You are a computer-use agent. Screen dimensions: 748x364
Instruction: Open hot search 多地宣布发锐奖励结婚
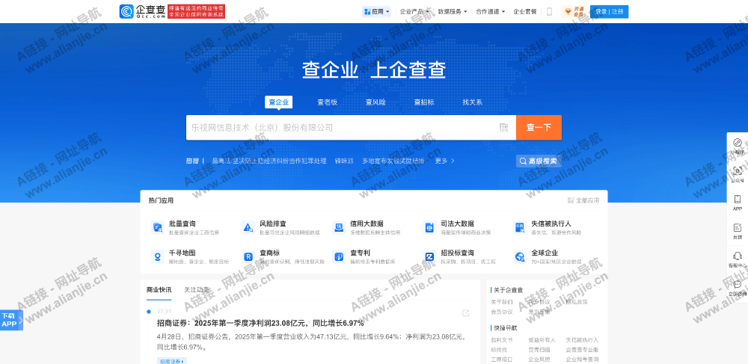(393, 161)
